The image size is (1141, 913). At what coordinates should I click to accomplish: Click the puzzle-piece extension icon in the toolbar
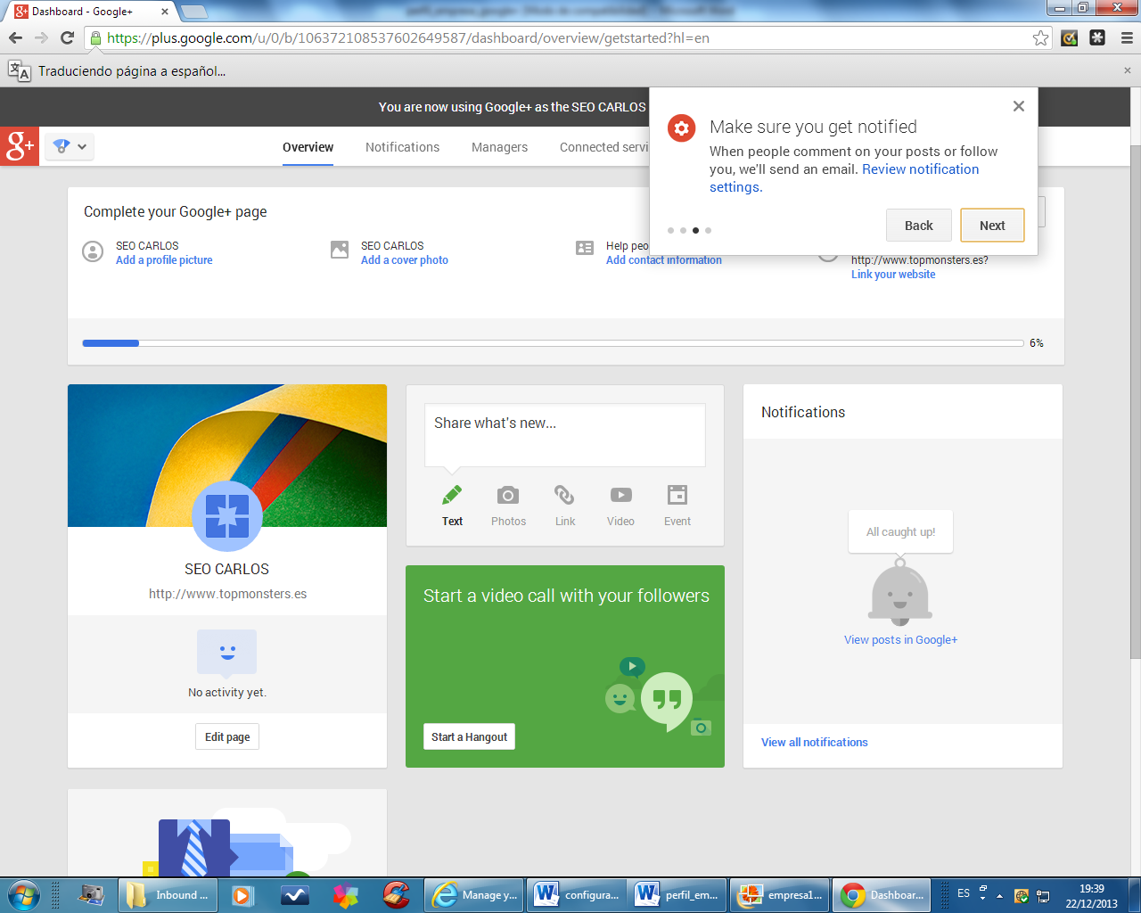click(1097, 38)
